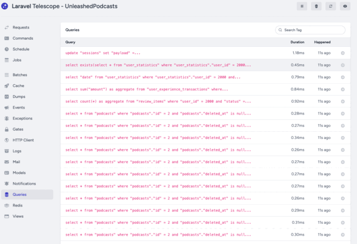Click the 0.30ms duration value
Viewport: 357px width, 244px height.
[297, 235]
